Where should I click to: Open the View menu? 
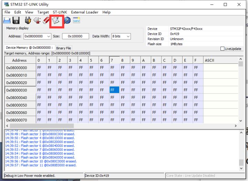click(x=29, y=12)
